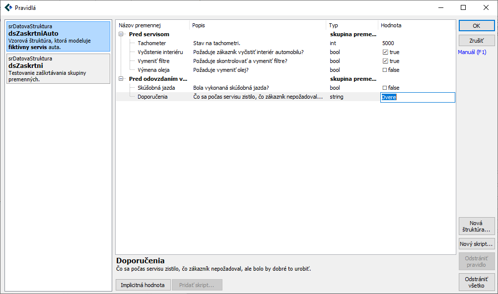The height and width of the screenshot is (294, 498).
Task: Click the Implicitná hodnota button
Action: tap(143, 285)
